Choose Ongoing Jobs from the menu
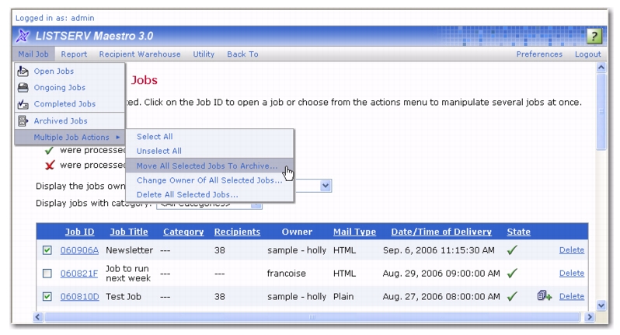Screen dimensions: 620x335 [x=70, y=87]
